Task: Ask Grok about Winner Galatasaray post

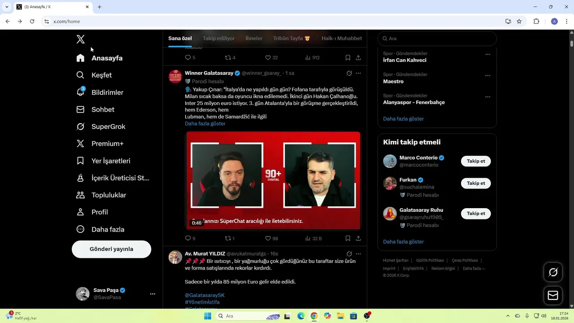Action: pyautogui.click(x=349, y=73)
